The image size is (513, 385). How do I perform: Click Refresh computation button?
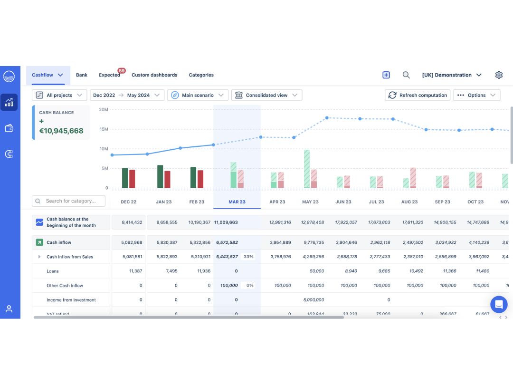(418, 95)
